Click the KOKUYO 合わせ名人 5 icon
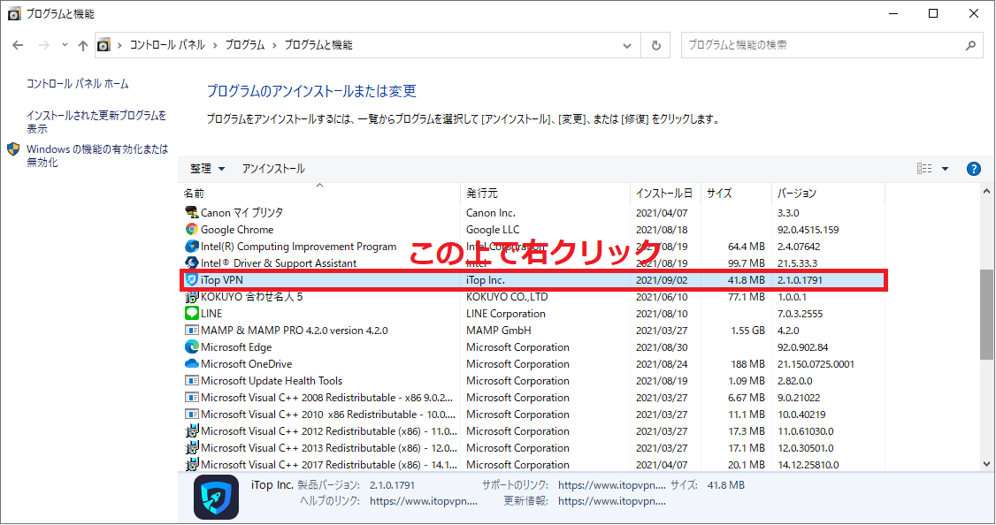The height and width of the screenshot is (525, 996). tap(191, 296)
